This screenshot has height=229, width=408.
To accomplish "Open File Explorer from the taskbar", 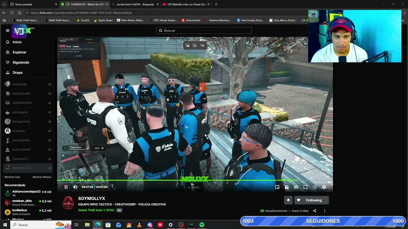I will point(87,225).
